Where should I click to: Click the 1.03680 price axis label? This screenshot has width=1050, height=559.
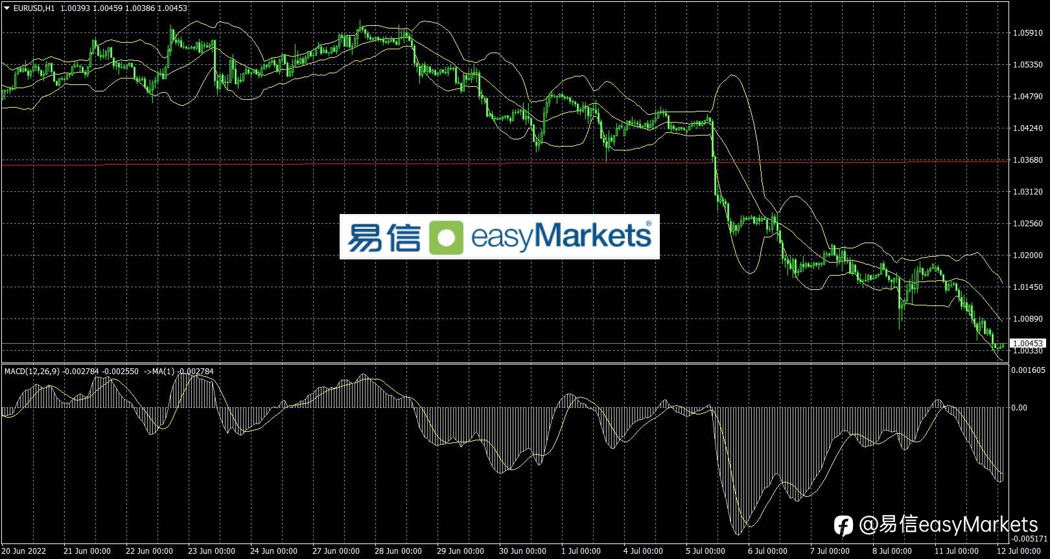point(1028,160)
